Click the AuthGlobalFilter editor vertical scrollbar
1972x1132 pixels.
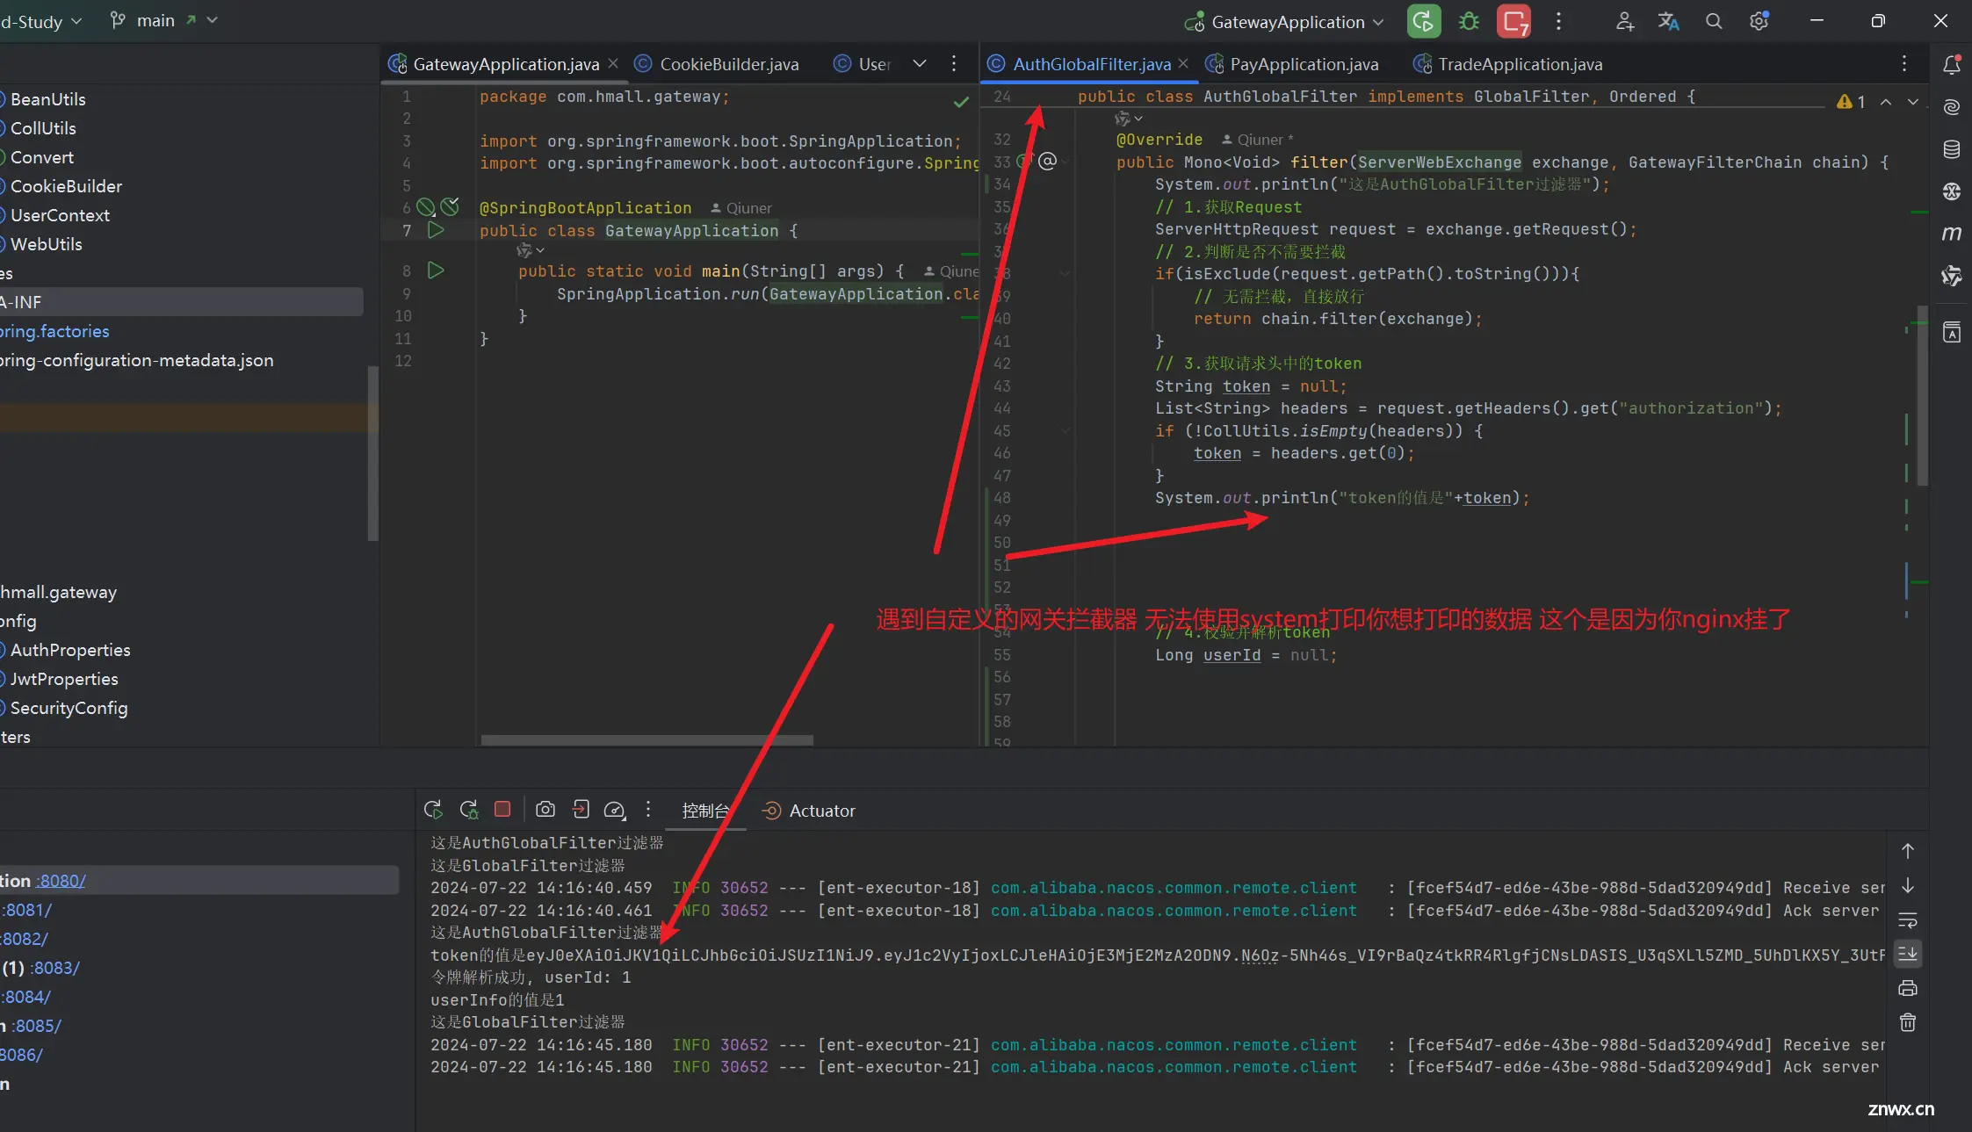pos(1922,395)
